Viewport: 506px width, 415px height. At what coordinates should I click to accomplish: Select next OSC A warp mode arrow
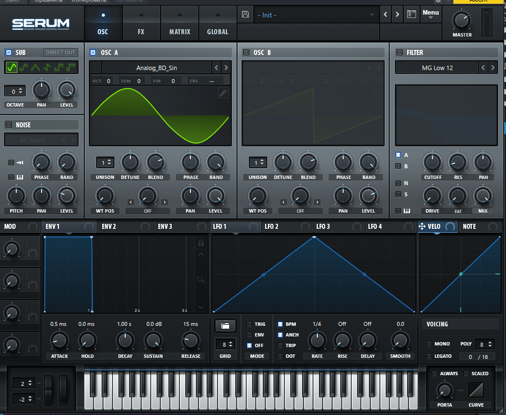pos(165,202)
